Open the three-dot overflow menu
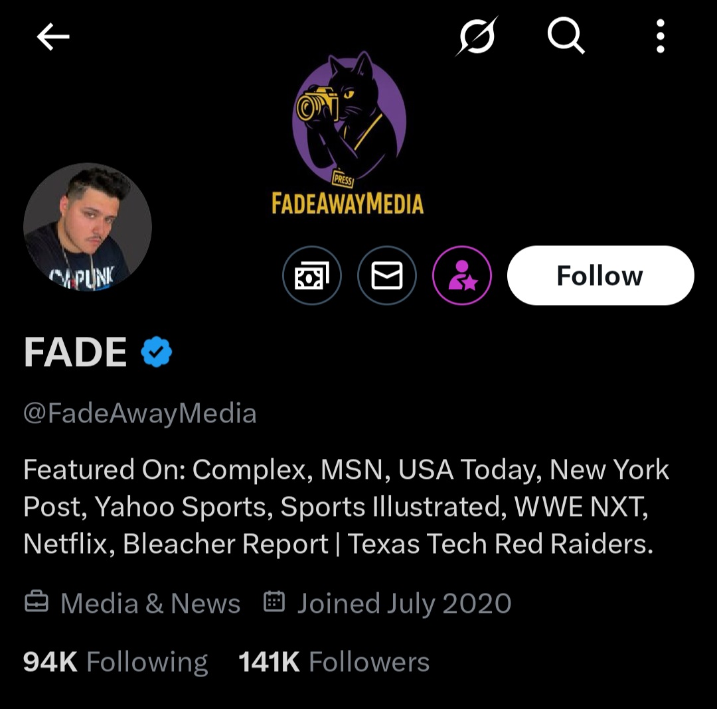Screen dimensions: 717x709 pos(660,36)
